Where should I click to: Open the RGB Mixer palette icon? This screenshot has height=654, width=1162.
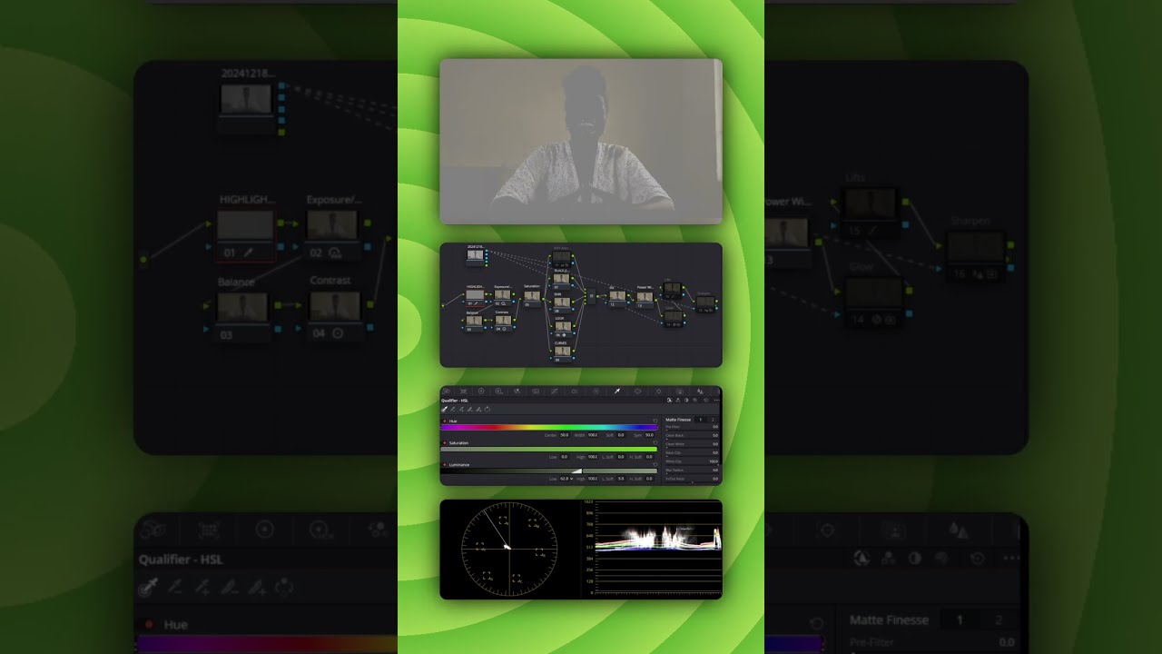click(x=517, y=391)
